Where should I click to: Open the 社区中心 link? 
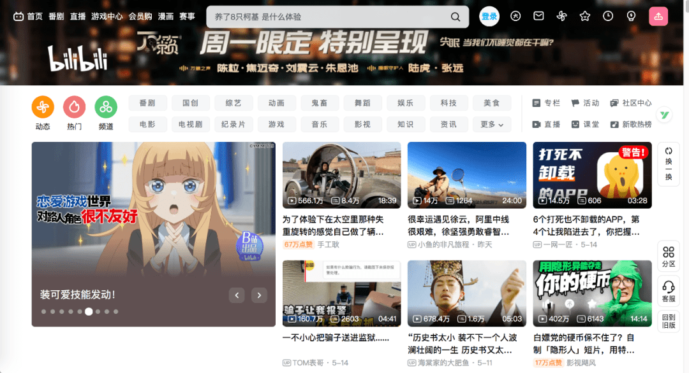click(x=630, y=103)
